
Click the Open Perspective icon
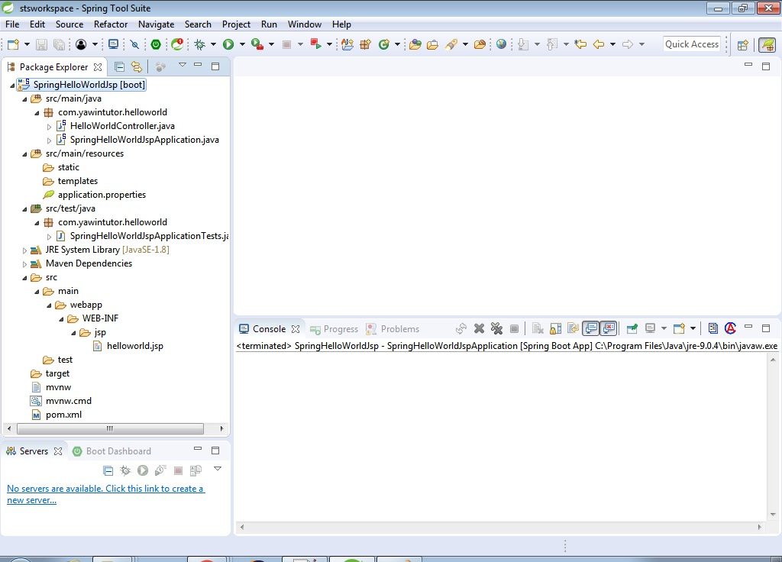click(x=742, y=45)
